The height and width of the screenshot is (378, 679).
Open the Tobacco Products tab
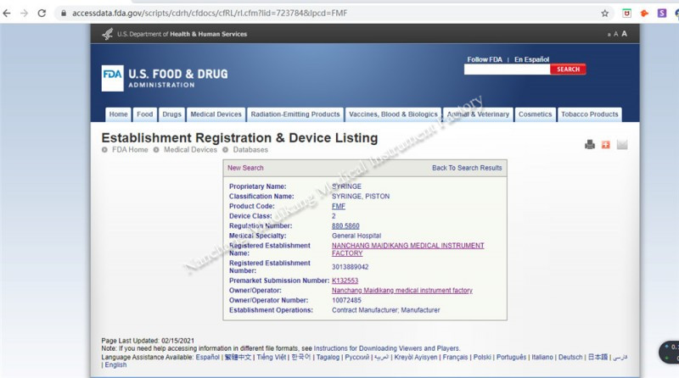pyautogui.click(x=590, y=114)
